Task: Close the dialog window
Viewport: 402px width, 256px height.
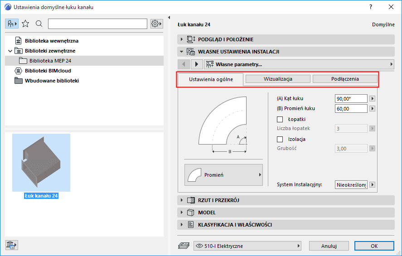Action: point(391,7)
